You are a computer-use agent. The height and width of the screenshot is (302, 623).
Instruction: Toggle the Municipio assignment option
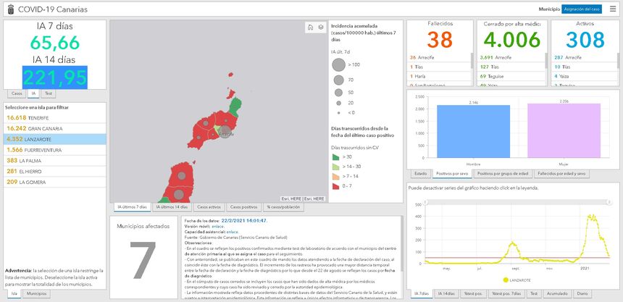tap(548, 9)
